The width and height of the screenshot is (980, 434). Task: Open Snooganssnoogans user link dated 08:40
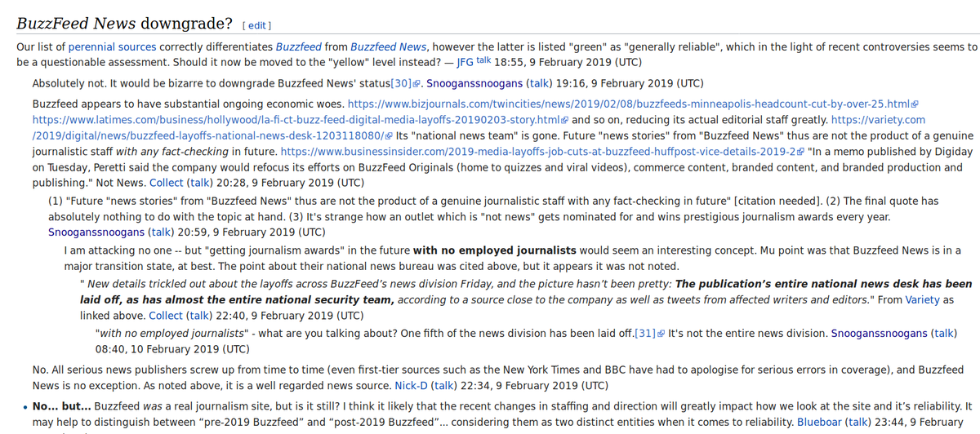pos(880,333)
